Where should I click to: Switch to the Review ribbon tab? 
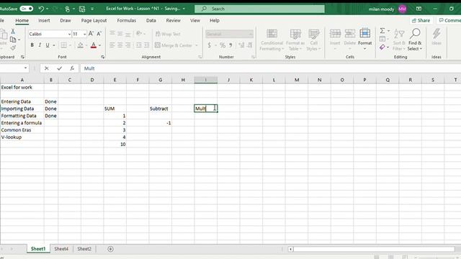pyautogui.click(x=173, y=21)
